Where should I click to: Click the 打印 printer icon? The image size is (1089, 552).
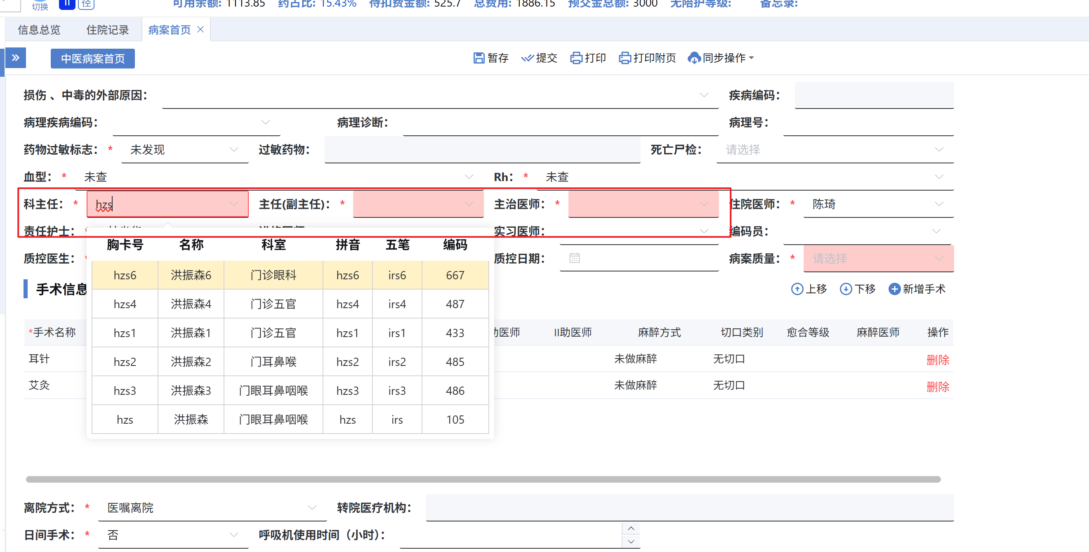click(576, 58)
